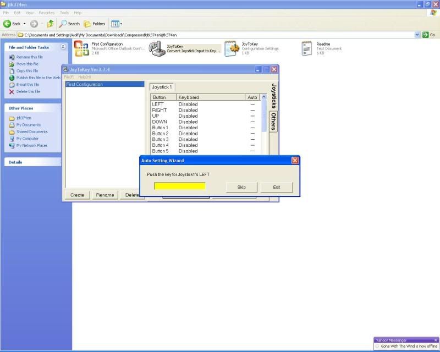Open the Favorites menu
This screenshot has height=352, width=440.
[46, 12]
